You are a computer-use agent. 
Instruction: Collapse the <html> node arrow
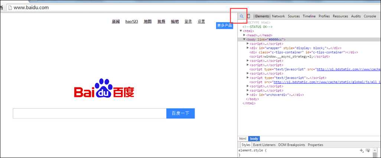pos(241,31)
